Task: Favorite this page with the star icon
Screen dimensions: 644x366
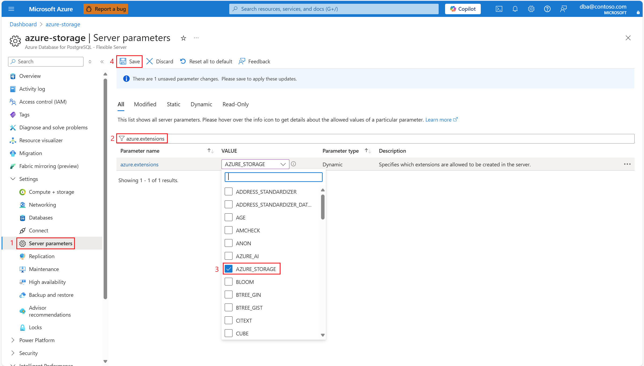Action: (183, 38)
